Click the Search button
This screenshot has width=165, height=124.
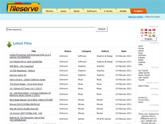click(x=102, y=29)
